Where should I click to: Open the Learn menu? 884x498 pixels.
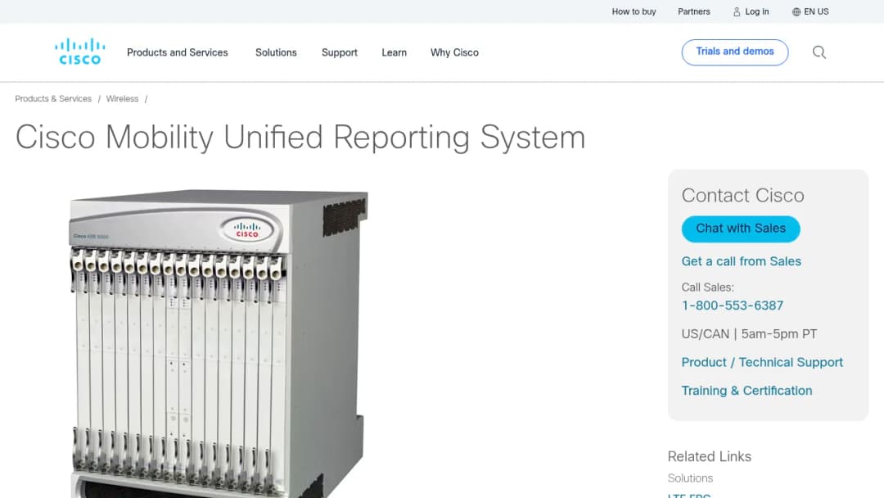click(394, 52)
